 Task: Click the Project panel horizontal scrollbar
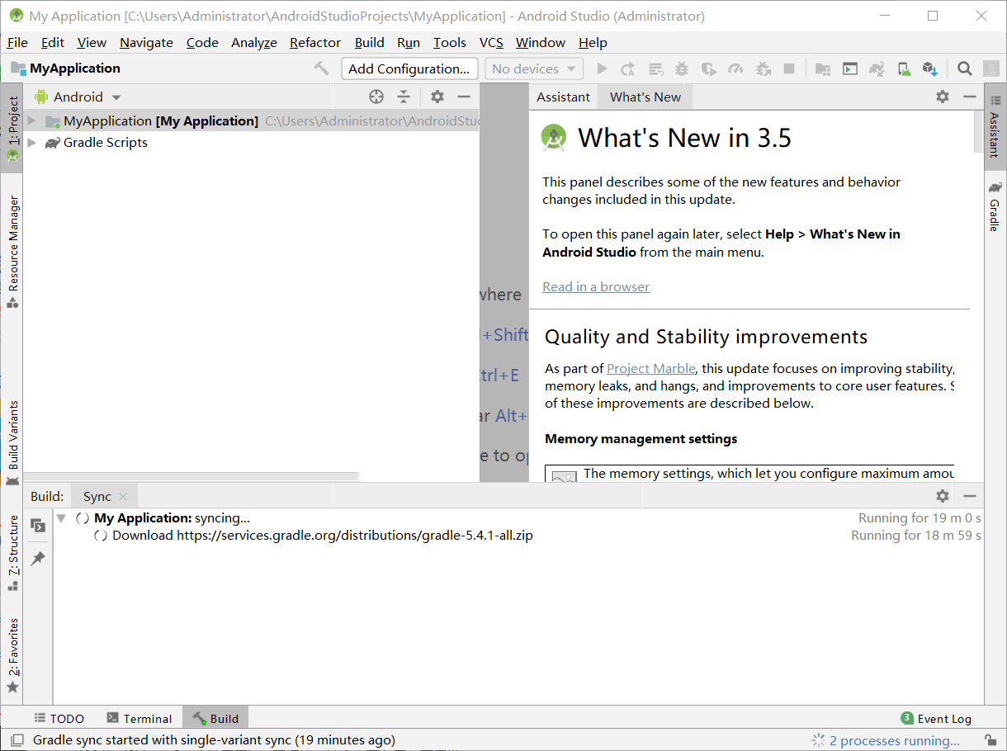pos(191,476)
